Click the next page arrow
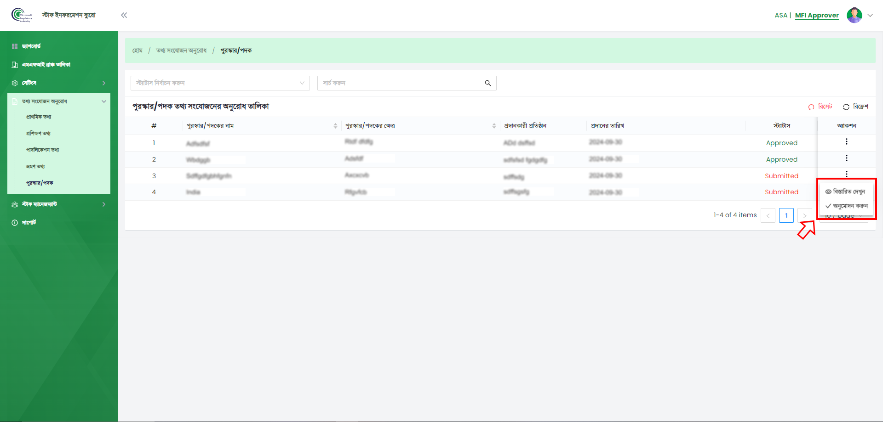This screenshot has height=422, width=883. click(x=805, y=215)
